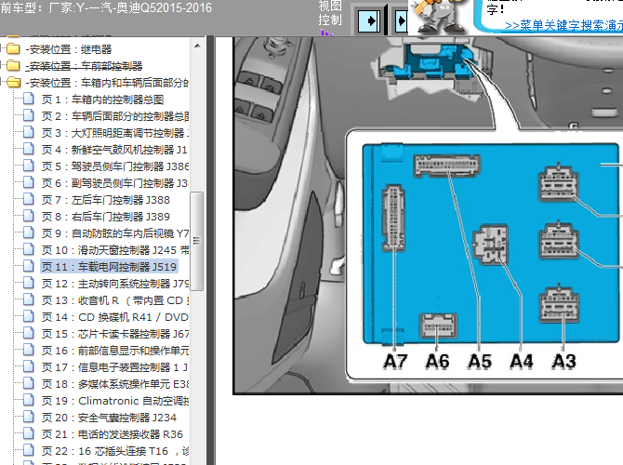
Task: Open 页 12：主动转向系统控制器
Action: coord(114,284)
